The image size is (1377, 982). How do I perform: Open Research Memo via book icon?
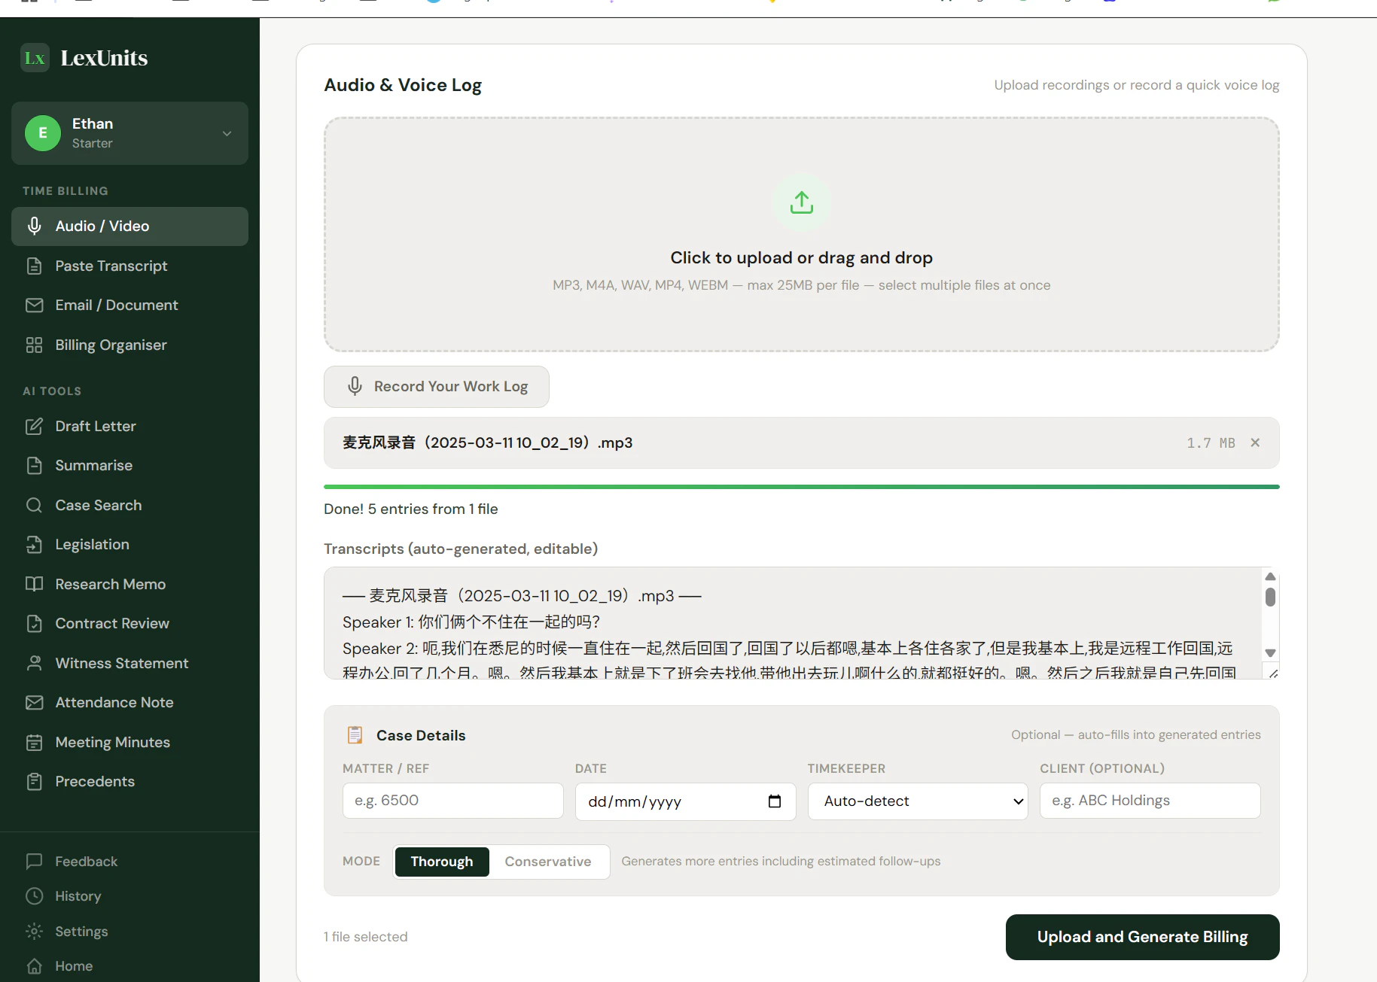pyautogui.click(x=34, y=584)
